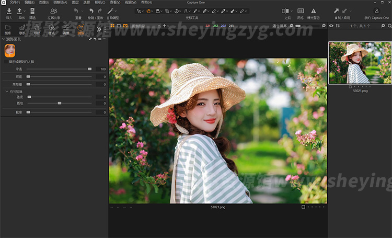Collapse the 润饰面孔 panel section
This screenshot has width=392, height=238.
click(x=3, y=39)
